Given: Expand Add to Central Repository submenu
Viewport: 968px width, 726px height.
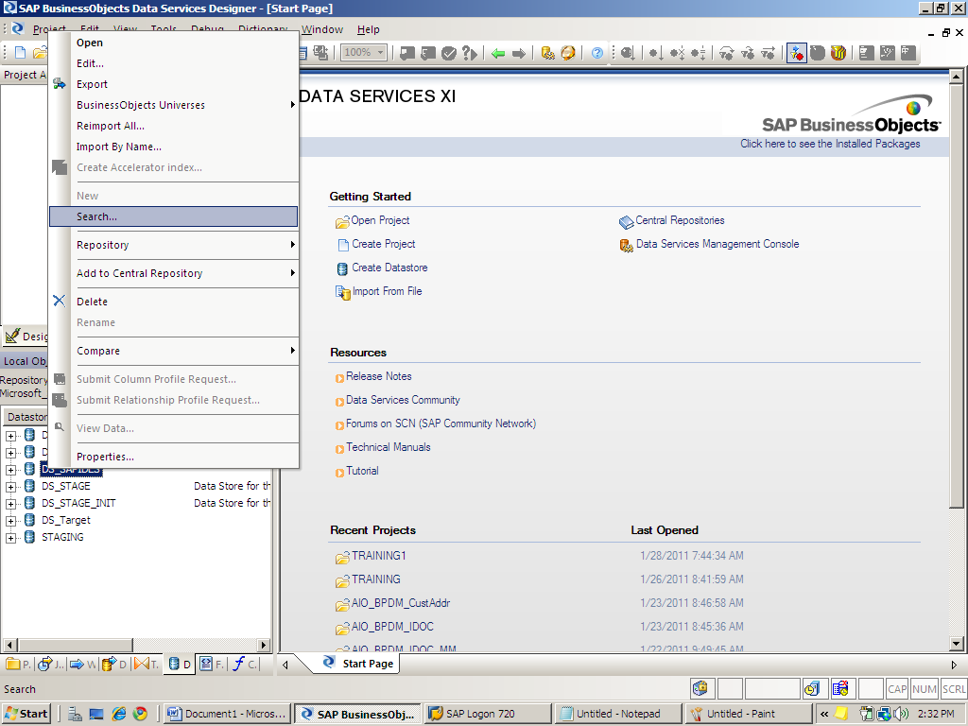Looking at the screenshot, I should point(174,273).
